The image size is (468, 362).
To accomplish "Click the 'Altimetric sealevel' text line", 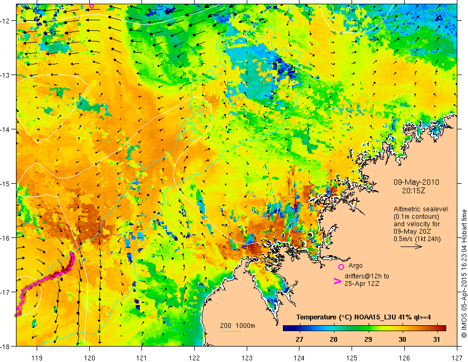I will pyautogui.click(x=420, y=209).
